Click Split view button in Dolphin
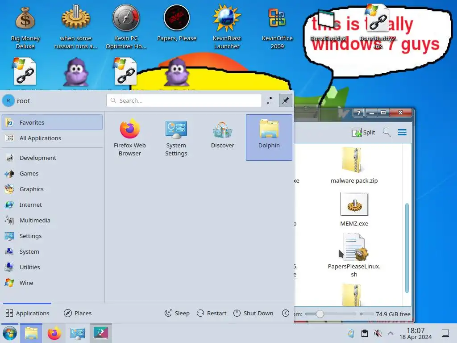 363,132
